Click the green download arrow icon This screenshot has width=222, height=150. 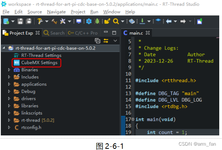tap(142, 21)
